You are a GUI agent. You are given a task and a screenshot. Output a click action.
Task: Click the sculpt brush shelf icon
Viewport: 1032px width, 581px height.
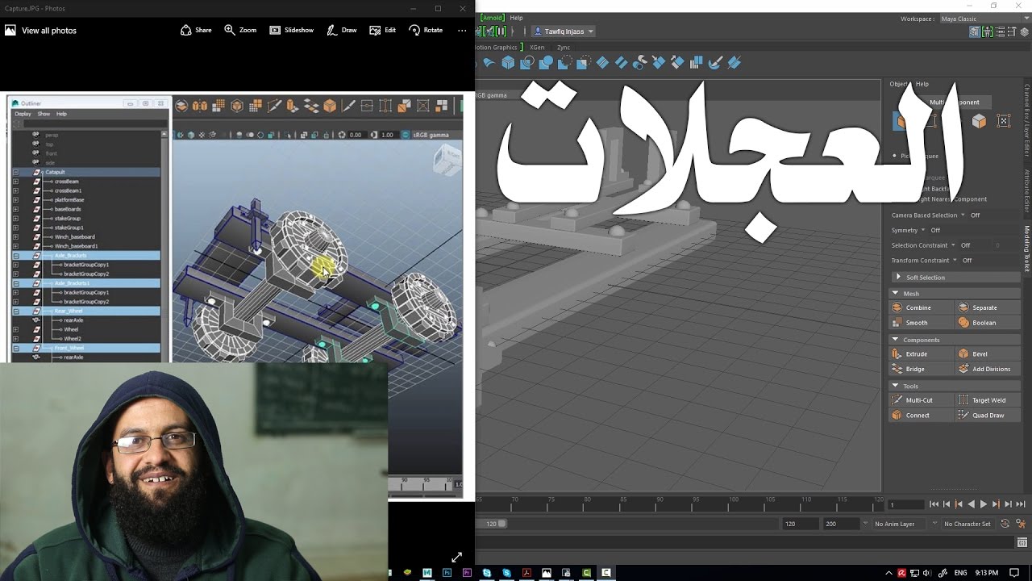[x=715, y=62]
